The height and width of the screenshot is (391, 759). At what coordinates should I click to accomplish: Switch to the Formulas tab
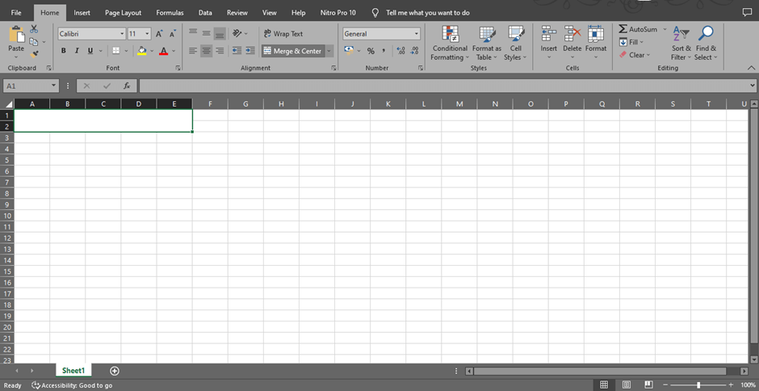[x=170, y=13]
